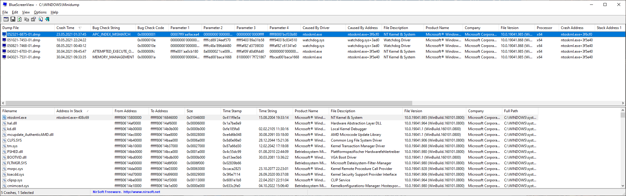Click the 'Local Kernel Debugger' description cell

[349, 129]
